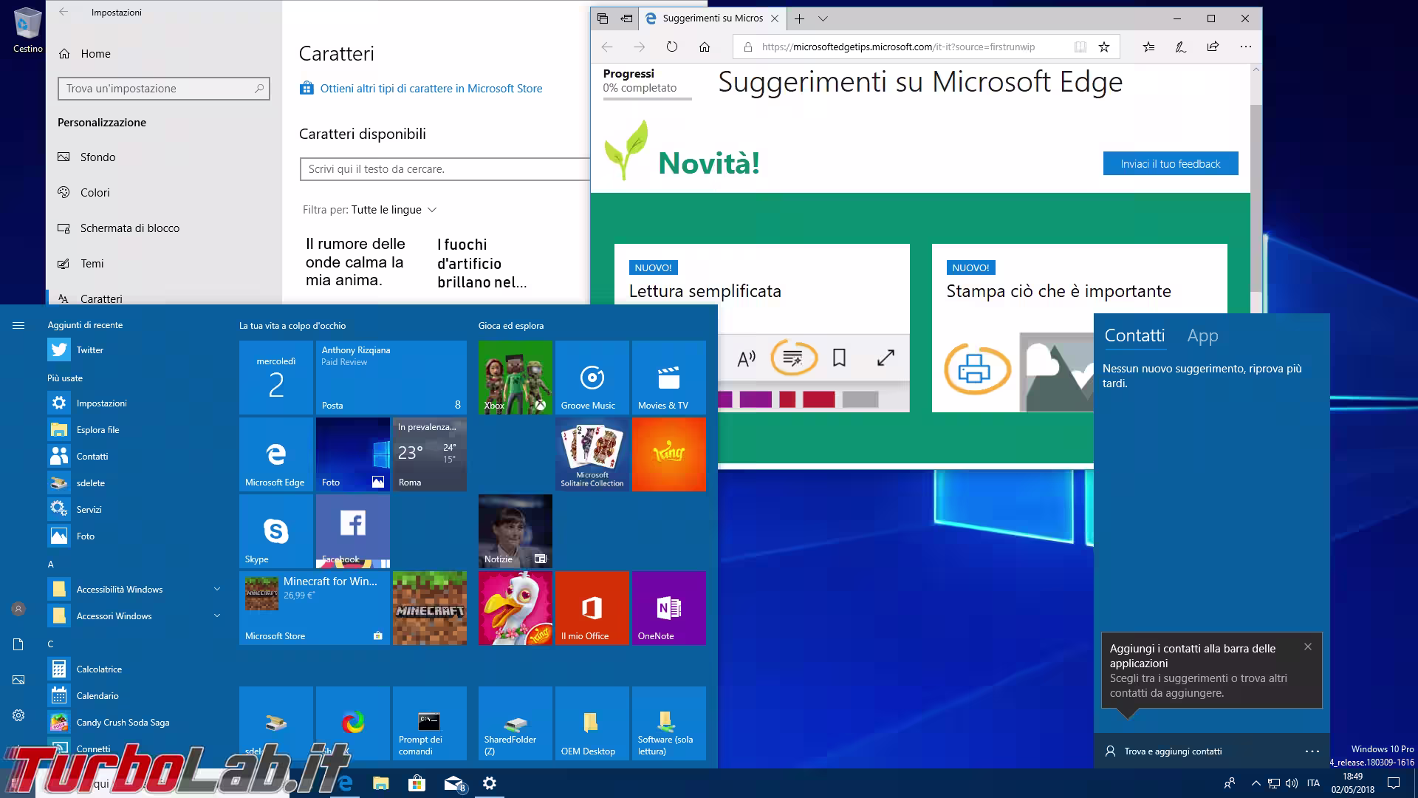Screen dimensions: 1418x798
Task: Dismiss the Aggiungi i contatti tooltip
Action: [x=1308, y=647]
